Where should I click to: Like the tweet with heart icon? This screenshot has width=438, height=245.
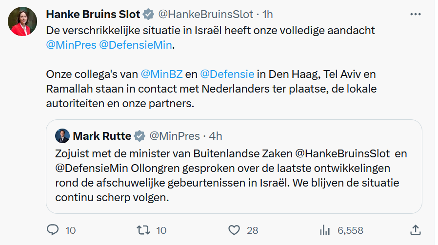click(x=235, y=230)
